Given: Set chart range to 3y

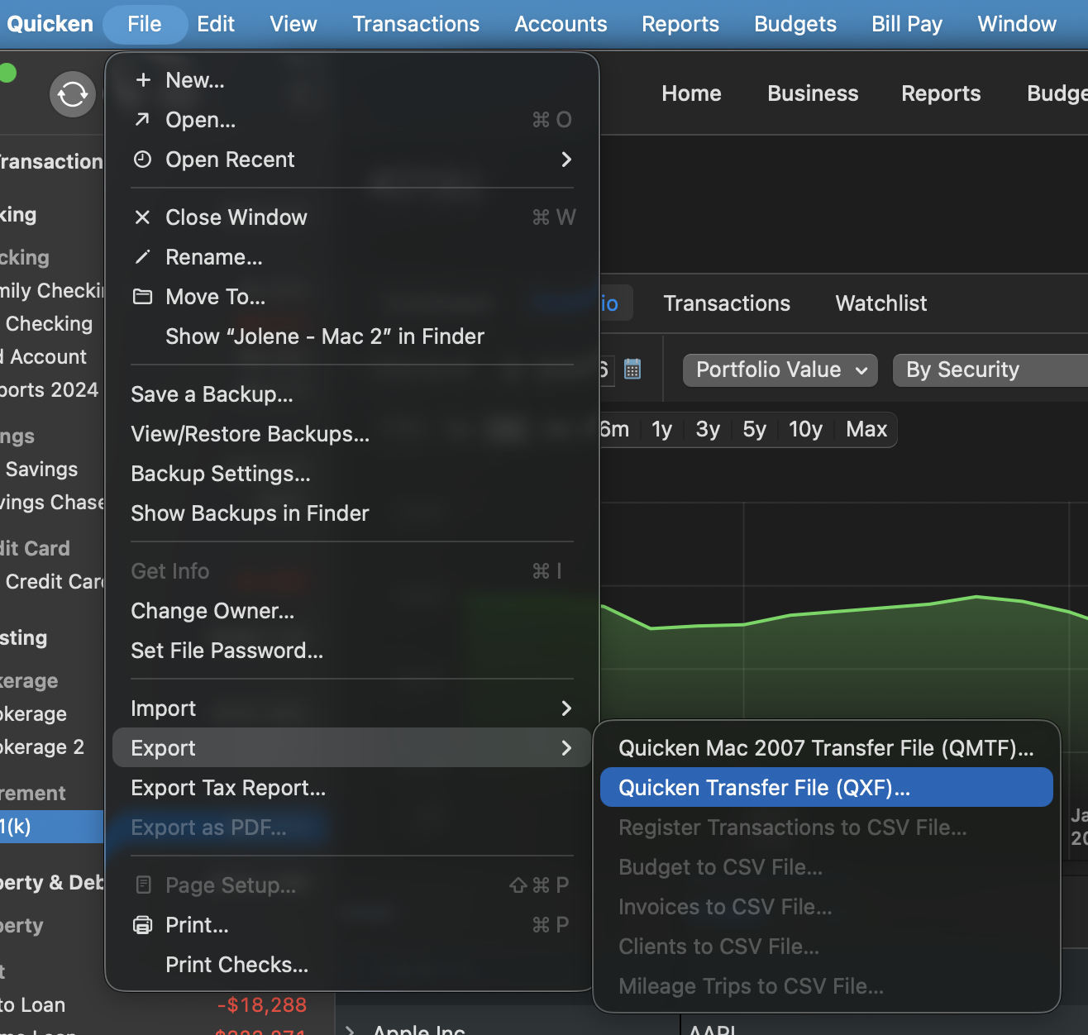Looking at the screenshot, I should coord(708,429).
